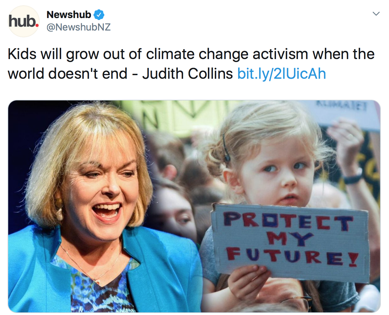Open the Newshub profile avatar
The image size is (389, 315).
pos(24,21)
